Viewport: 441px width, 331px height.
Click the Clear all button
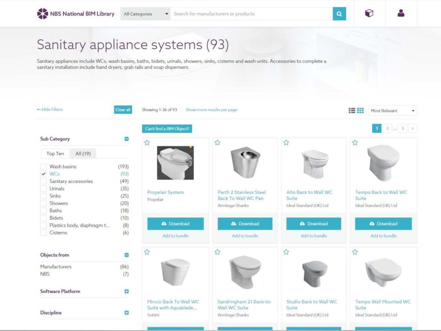coord(123,110)
